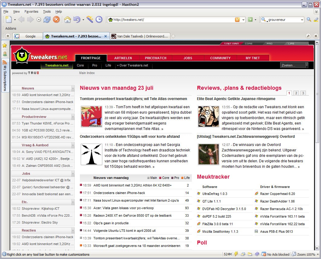321x259 pixels.
Task: Go to the Home page icon
Action: (67, 20)
